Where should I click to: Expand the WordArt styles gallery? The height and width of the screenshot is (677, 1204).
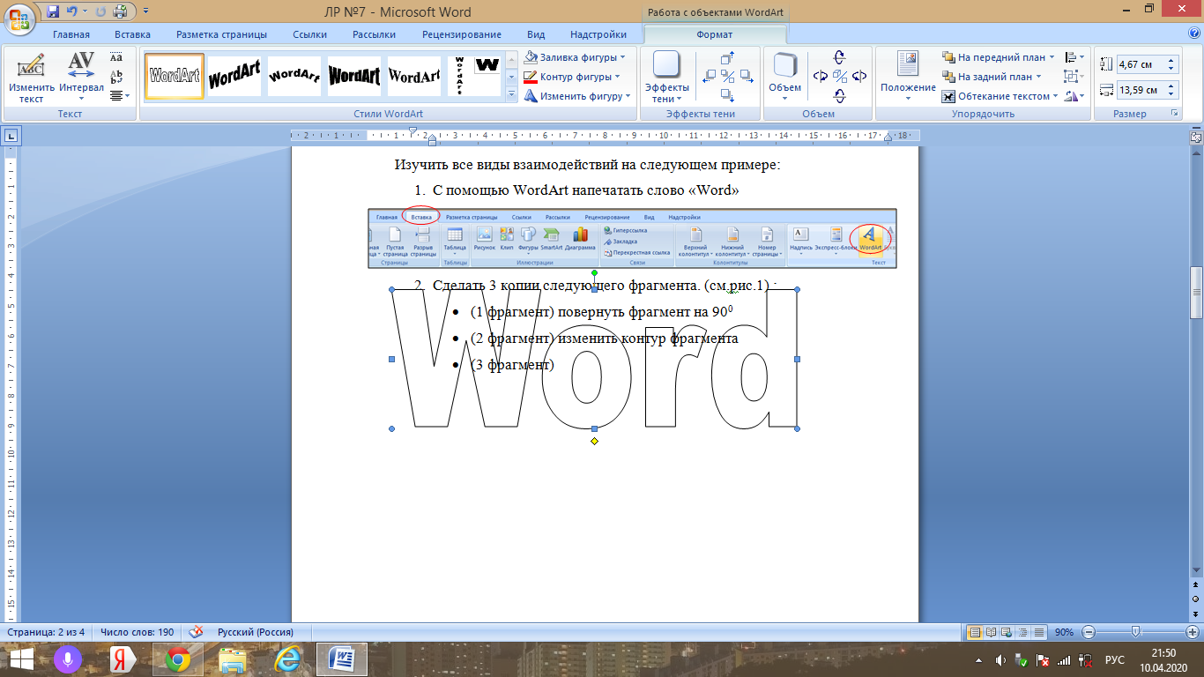click(x=511, y=95)
